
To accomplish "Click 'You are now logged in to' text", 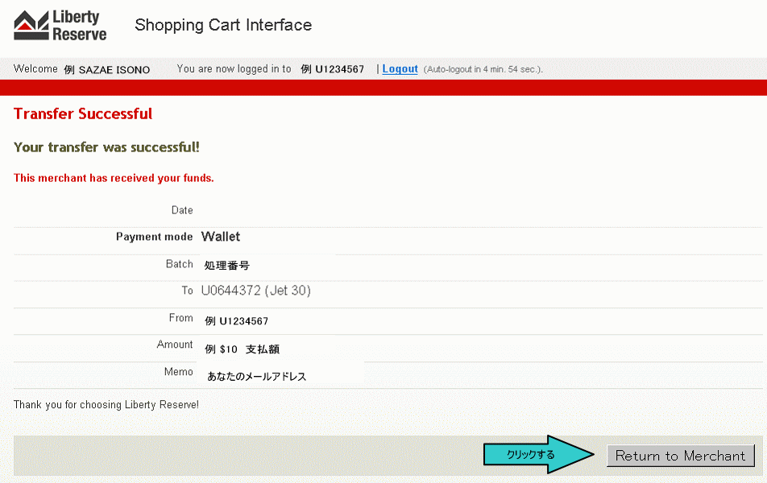I will 234,69.
